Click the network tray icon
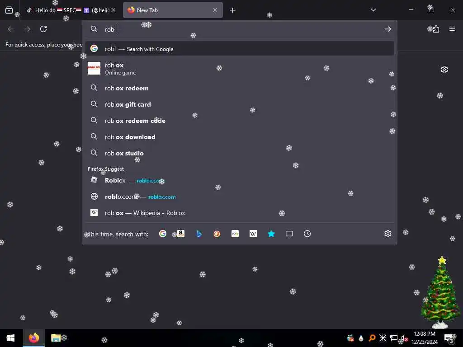The image size is (463, 347). pos(394,338)
